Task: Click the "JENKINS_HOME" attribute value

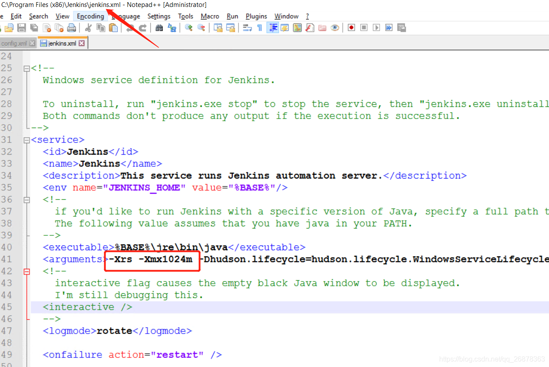Action: click(144, 188)
